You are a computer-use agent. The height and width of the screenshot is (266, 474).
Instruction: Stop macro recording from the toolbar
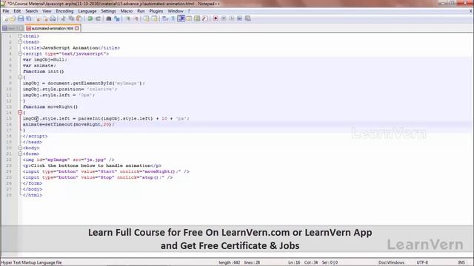(224, 18)
